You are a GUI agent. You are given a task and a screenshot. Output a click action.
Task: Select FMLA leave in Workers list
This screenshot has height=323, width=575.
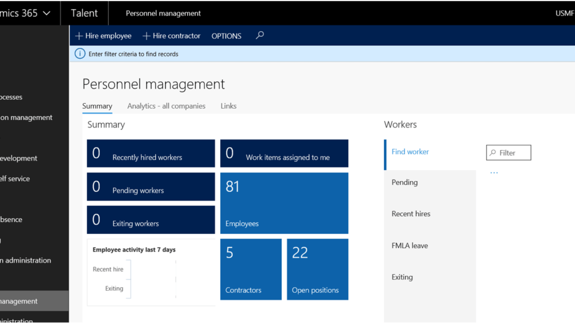[430, 245]
